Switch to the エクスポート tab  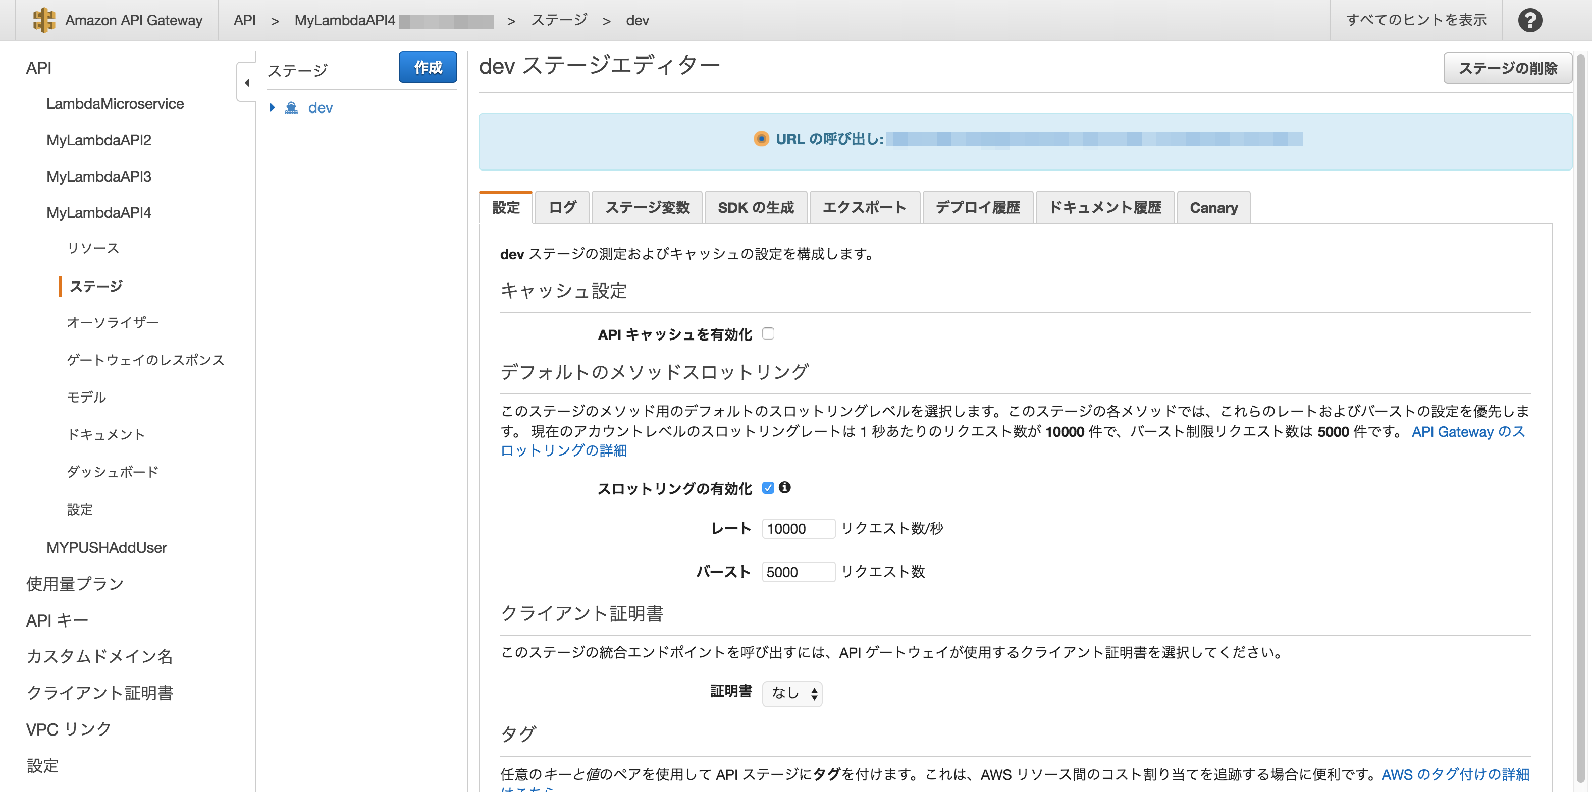click(865, 207)
